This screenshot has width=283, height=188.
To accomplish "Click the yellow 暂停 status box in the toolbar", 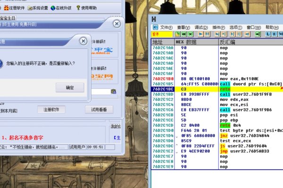I will pos(162,34).
